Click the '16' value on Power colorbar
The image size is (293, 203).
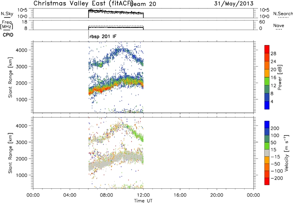pyautogui.click(x=273, y=78)
